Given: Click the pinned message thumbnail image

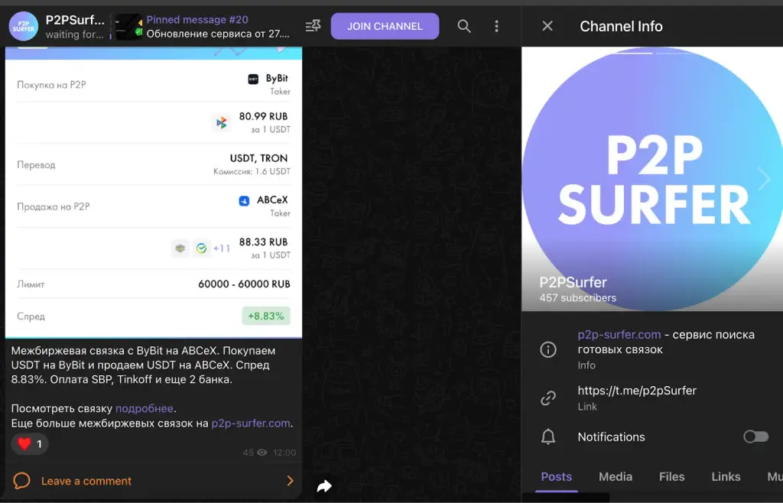Looking at the screenshot, I should pyautogui.click(x=128, y=27).
